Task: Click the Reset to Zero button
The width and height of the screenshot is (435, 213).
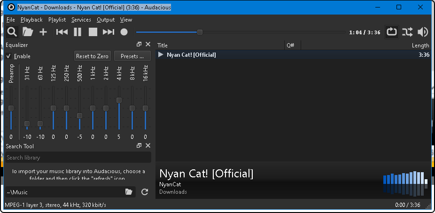Action: click(x=92, y=56)
